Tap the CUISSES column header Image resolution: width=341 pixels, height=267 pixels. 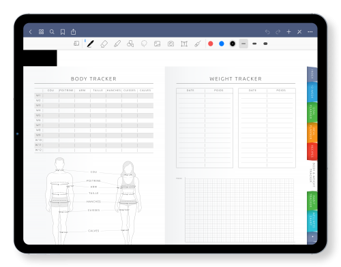[130, 91]
